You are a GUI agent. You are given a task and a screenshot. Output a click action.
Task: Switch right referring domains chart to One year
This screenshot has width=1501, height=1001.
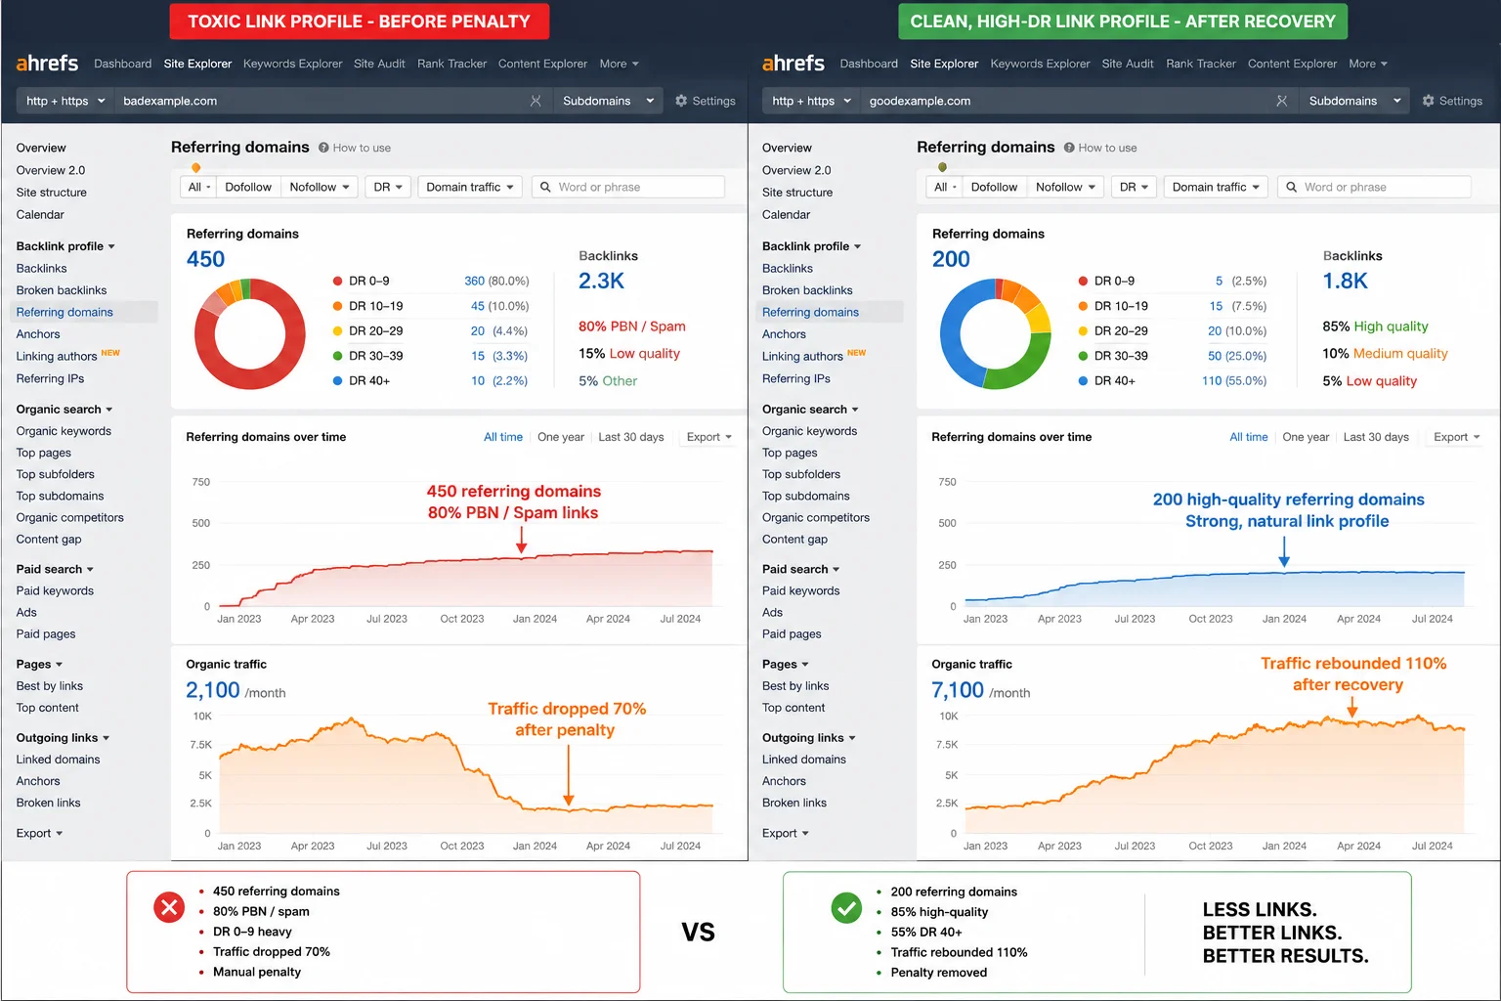(x=1306, y=437)
